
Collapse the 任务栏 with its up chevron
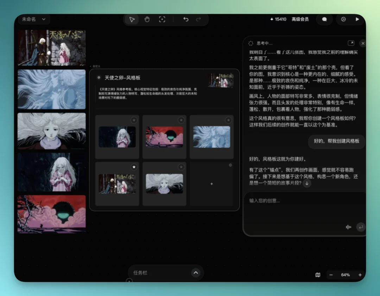click(196, 272)
